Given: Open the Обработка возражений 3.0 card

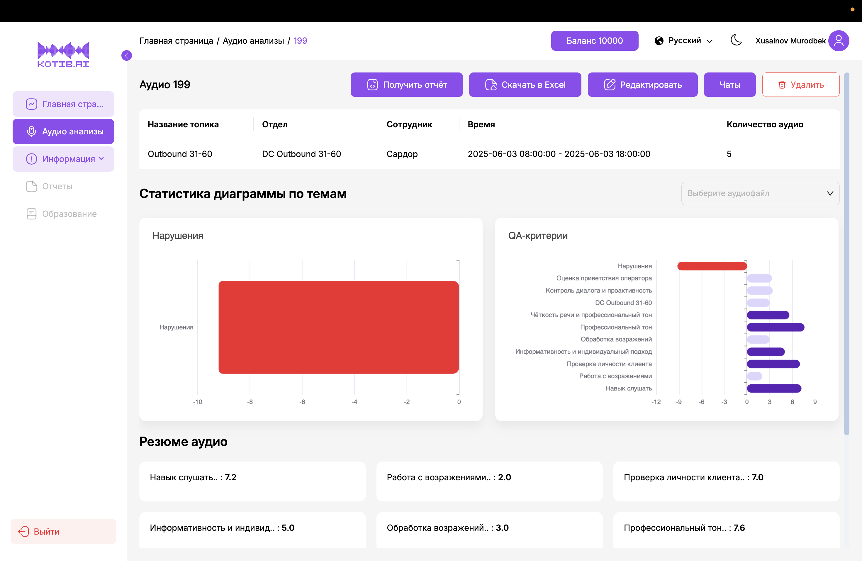Looking at the screenshot, I should pyautogui.click(x=489, y=530).
